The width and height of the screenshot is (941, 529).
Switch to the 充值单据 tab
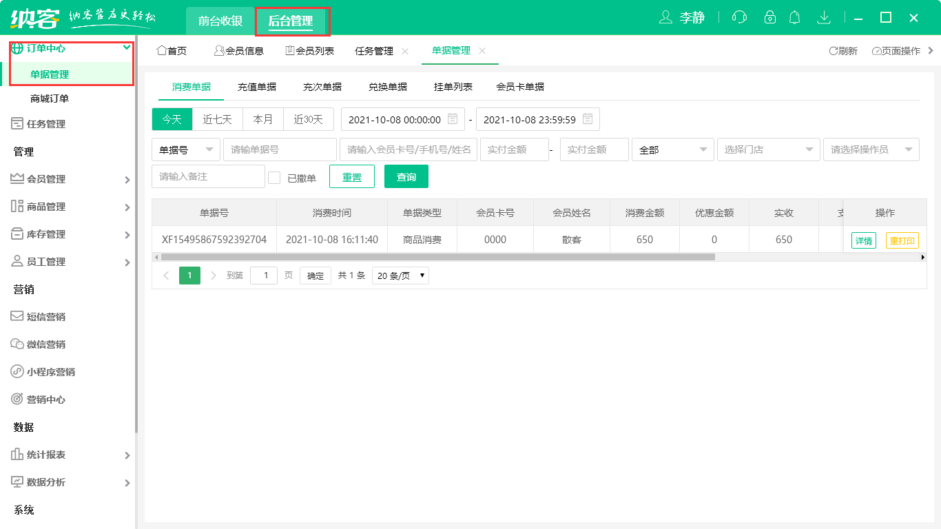pyautogui.click(x=258, y=86)
